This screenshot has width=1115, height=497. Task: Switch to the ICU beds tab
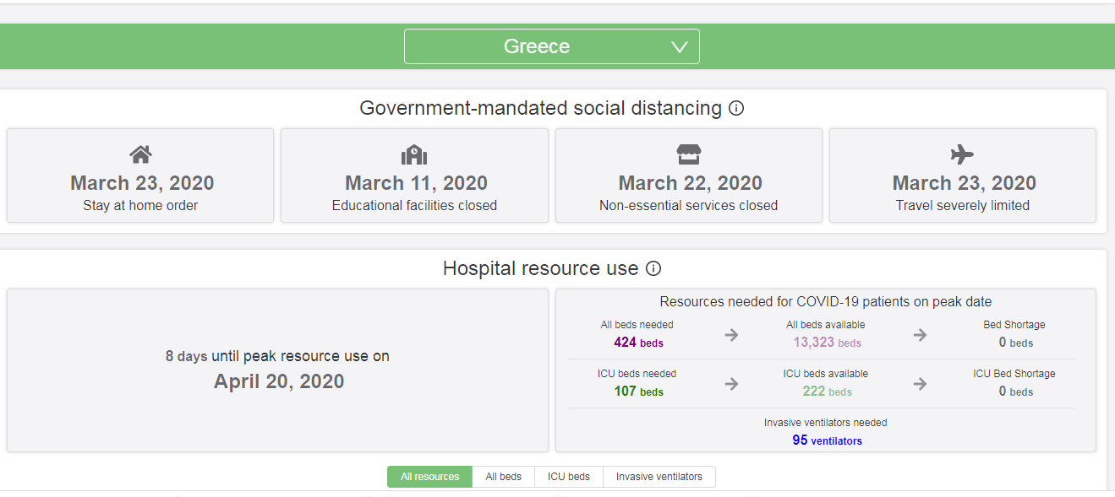568,477
